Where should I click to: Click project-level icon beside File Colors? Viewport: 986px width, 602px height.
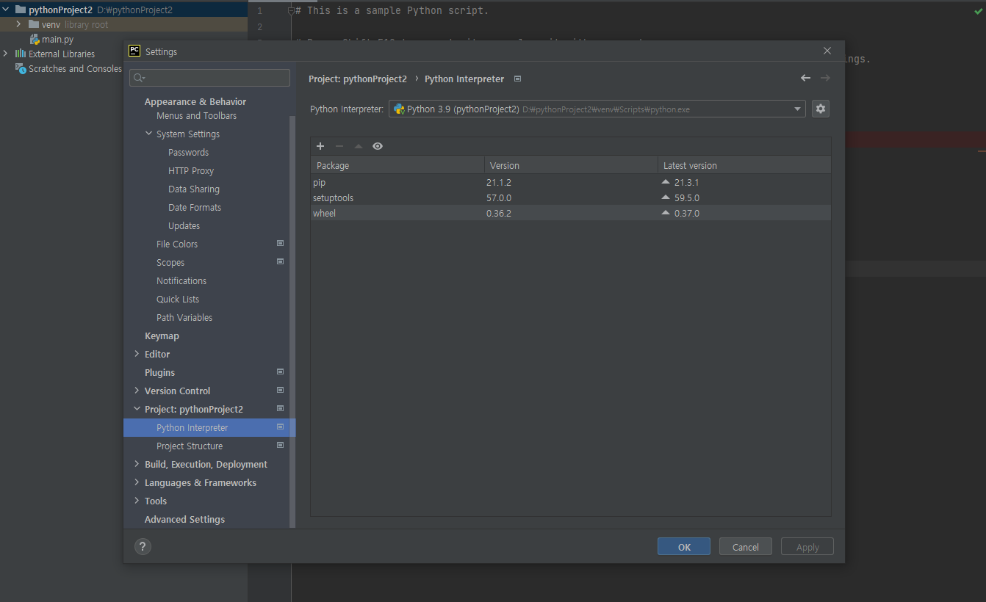point(280,243)
